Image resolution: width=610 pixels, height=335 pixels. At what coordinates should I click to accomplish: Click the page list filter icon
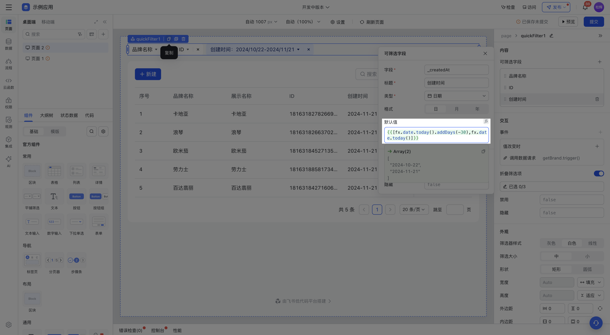point(80,34)
